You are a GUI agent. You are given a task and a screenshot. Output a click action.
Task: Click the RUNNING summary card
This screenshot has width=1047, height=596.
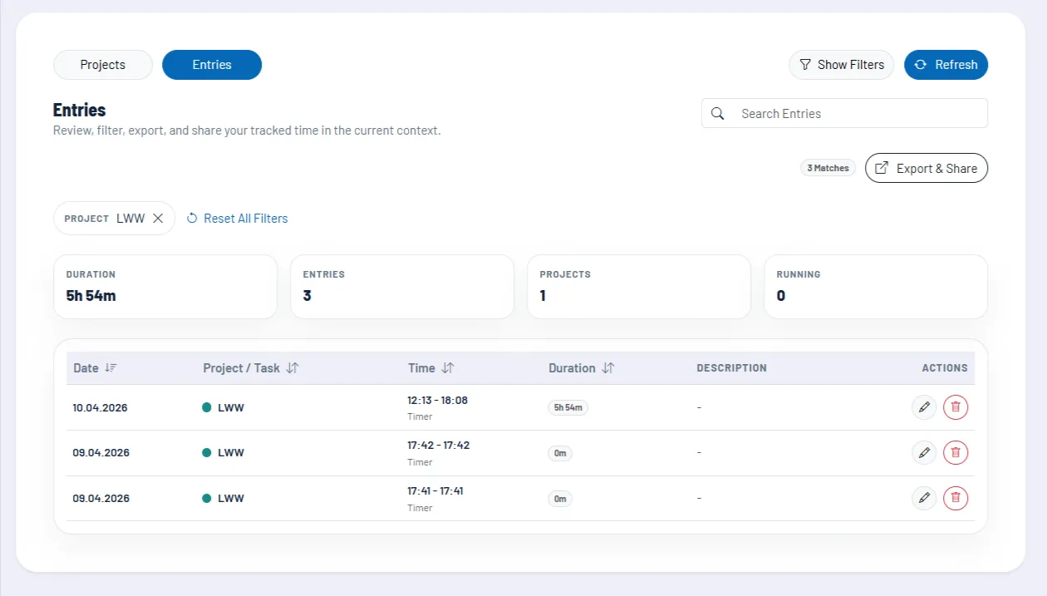tap(876, 287)
